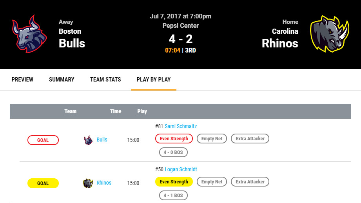
Task: Click the yellow Even Strength tag
Action: tap(174, 182)
